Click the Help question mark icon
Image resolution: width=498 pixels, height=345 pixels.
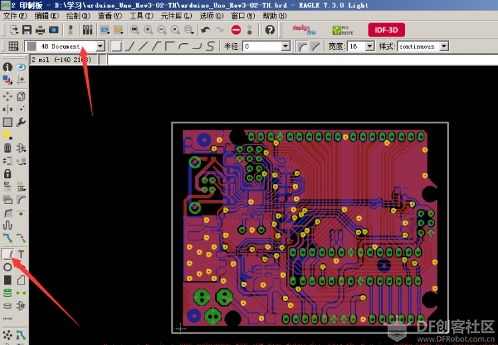270,30
